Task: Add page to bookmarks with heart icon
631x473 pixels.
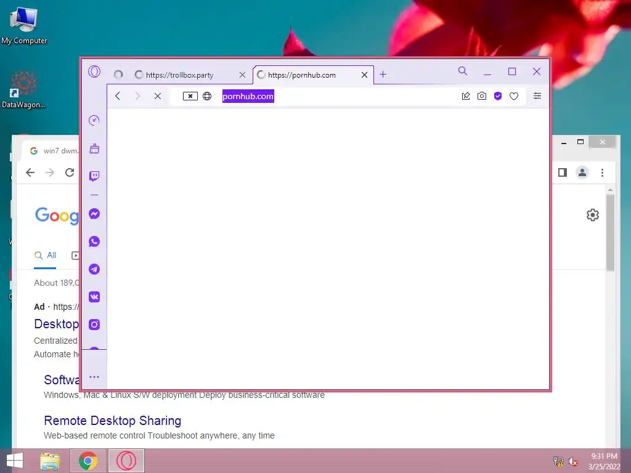Action: click(514, 96)
